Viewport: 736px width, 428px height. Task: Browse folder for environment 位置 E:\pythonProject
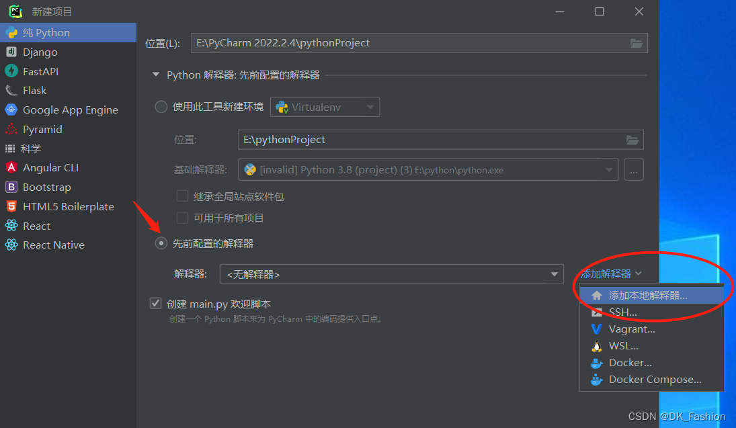point(632,140)
